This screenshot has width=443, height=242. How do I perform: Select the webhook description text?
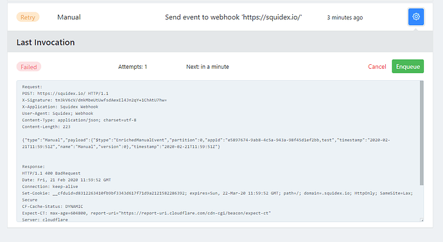coord(233,17)
